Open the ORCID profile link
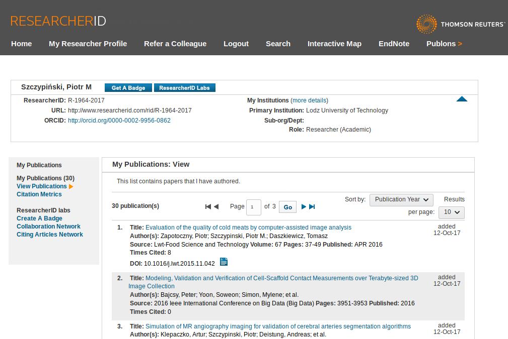 coord(119,121)
